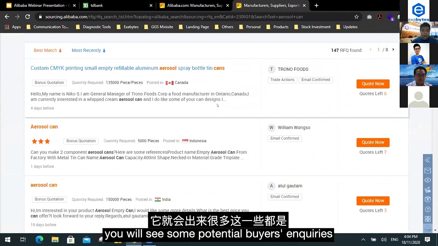438x246 pixels.
Task: Open Task View on the taskbar
Action: point(23,240)
